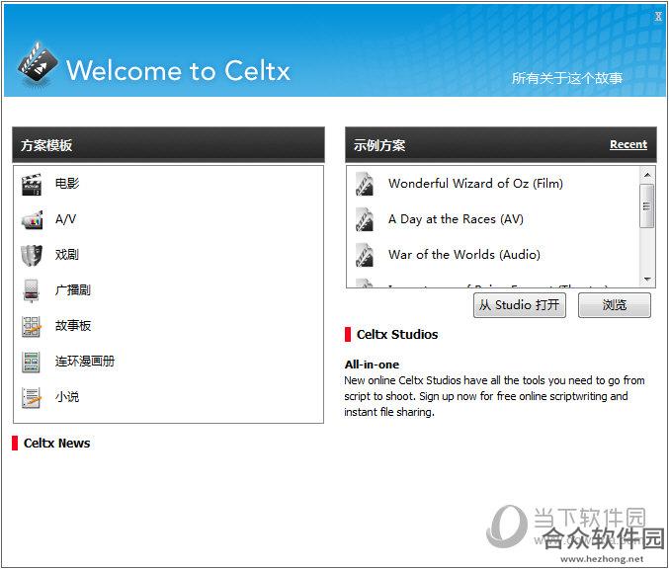Click the Celtx News heading
This screenshot has height=569, width=669.
tap(56, 444)
